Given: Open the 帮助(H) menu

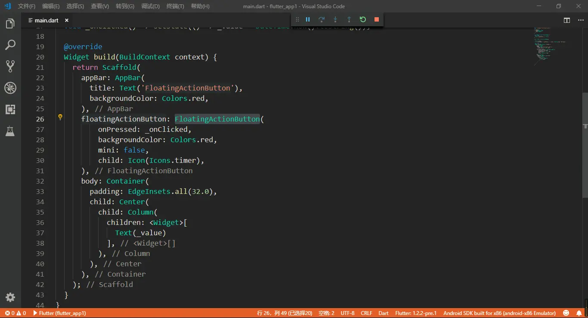Looking at the screenshot, I should tap(200, 6).
